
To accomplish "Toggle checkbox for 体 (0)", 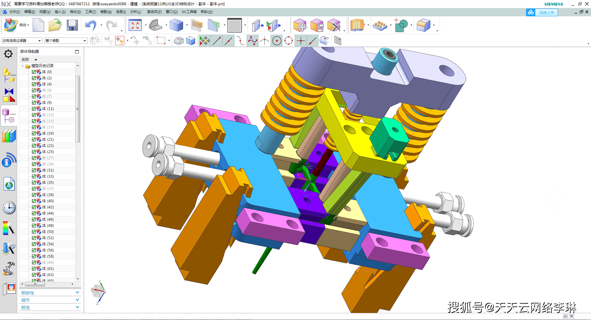I will pyautogui.click(x=34, y=72).
